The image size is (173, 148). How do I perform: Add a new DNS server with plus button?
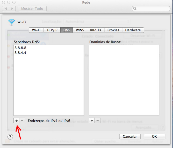tap(17, 121)
